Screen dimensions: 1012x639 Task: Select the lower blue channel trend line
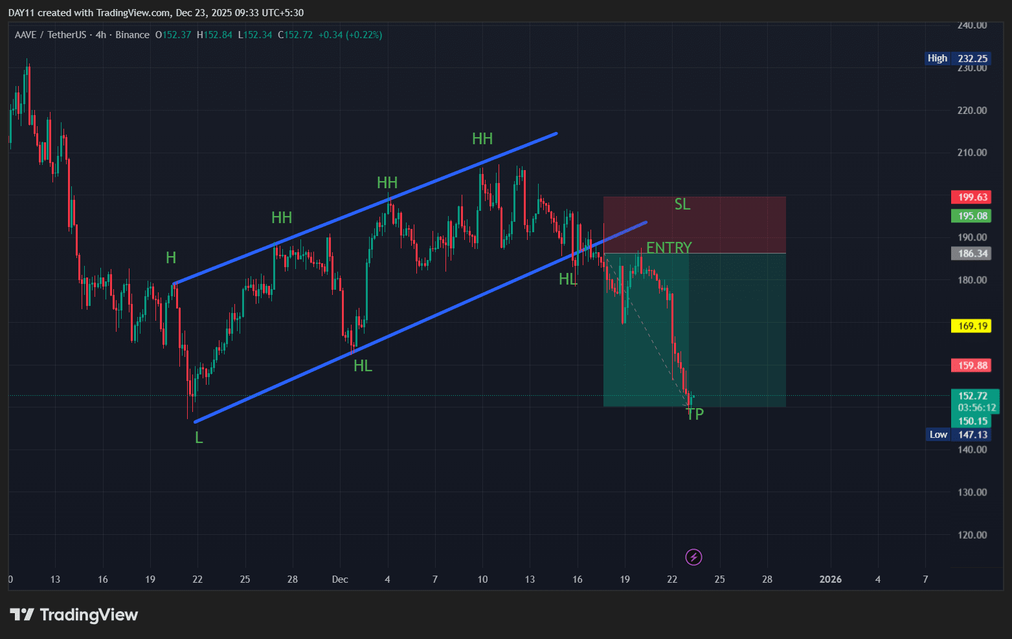[x=421, y=322]
